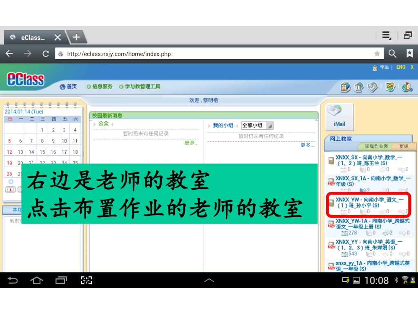This screenshot has width=418, height=314.
Task: Tap the 10:08 clock in status bar
Action: pos(376,280)
